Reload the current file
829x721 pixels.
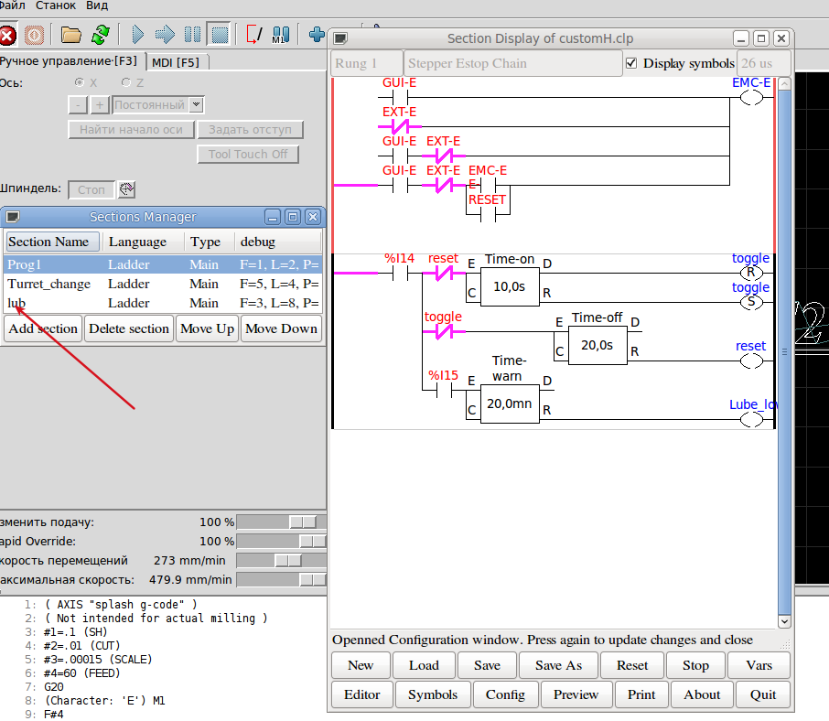(x=100, y=35)
